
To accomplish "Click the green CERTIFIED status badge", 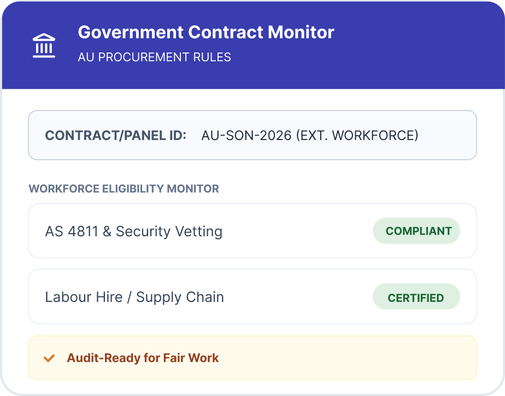I will 416,298.
